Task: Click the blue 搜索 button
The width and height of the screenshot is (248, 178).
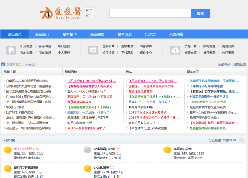Action: click(200, 13)
